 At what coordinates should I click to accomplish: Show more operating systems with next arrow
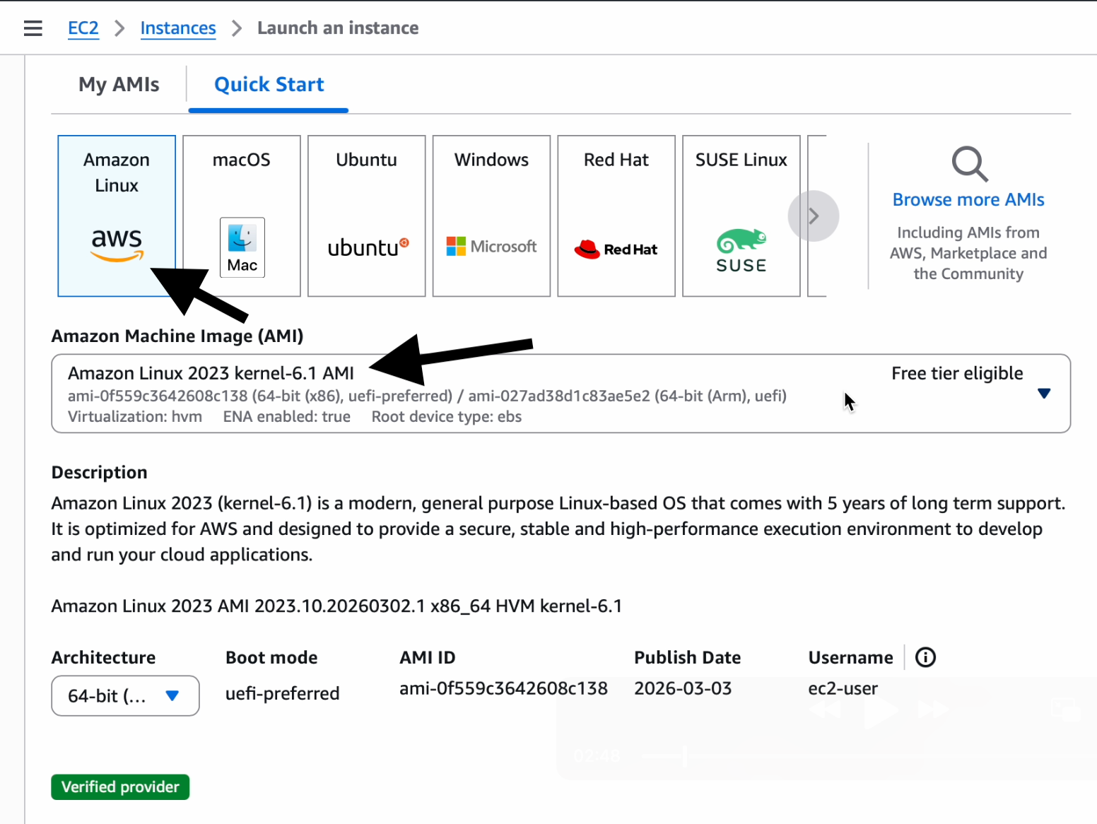point(814,216)
